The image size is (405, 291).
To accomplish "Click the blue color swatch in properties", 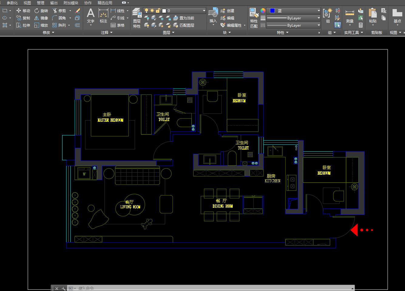I will pos(272,11).
